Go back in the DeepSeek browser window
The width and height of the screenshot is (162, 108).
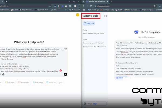click(83, 6)
